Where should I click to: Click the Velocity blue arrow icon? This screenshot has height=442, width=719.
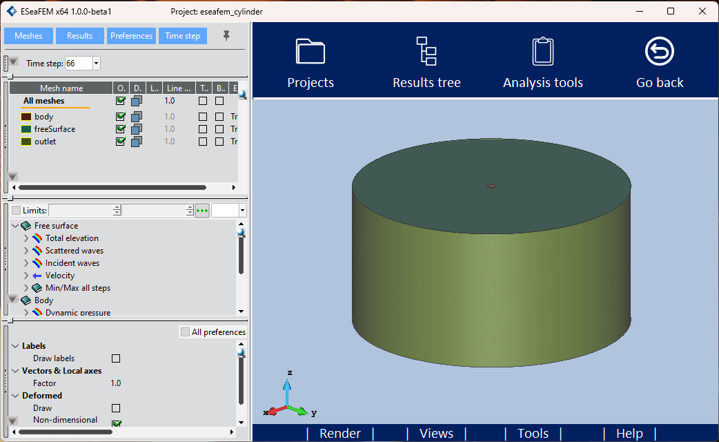click(37, 276)
